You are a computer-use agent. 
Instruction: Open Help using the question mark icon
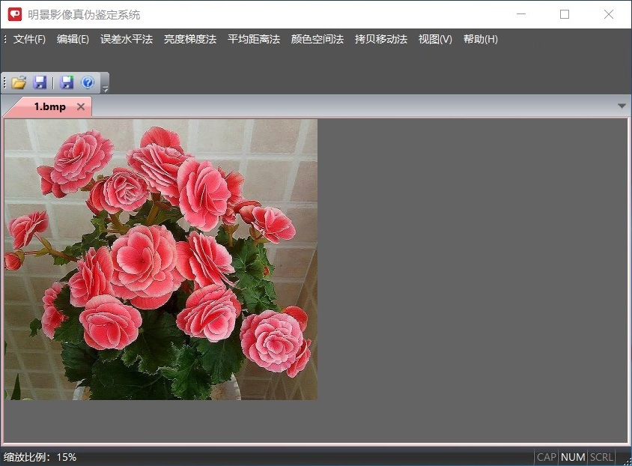[88, 82]
